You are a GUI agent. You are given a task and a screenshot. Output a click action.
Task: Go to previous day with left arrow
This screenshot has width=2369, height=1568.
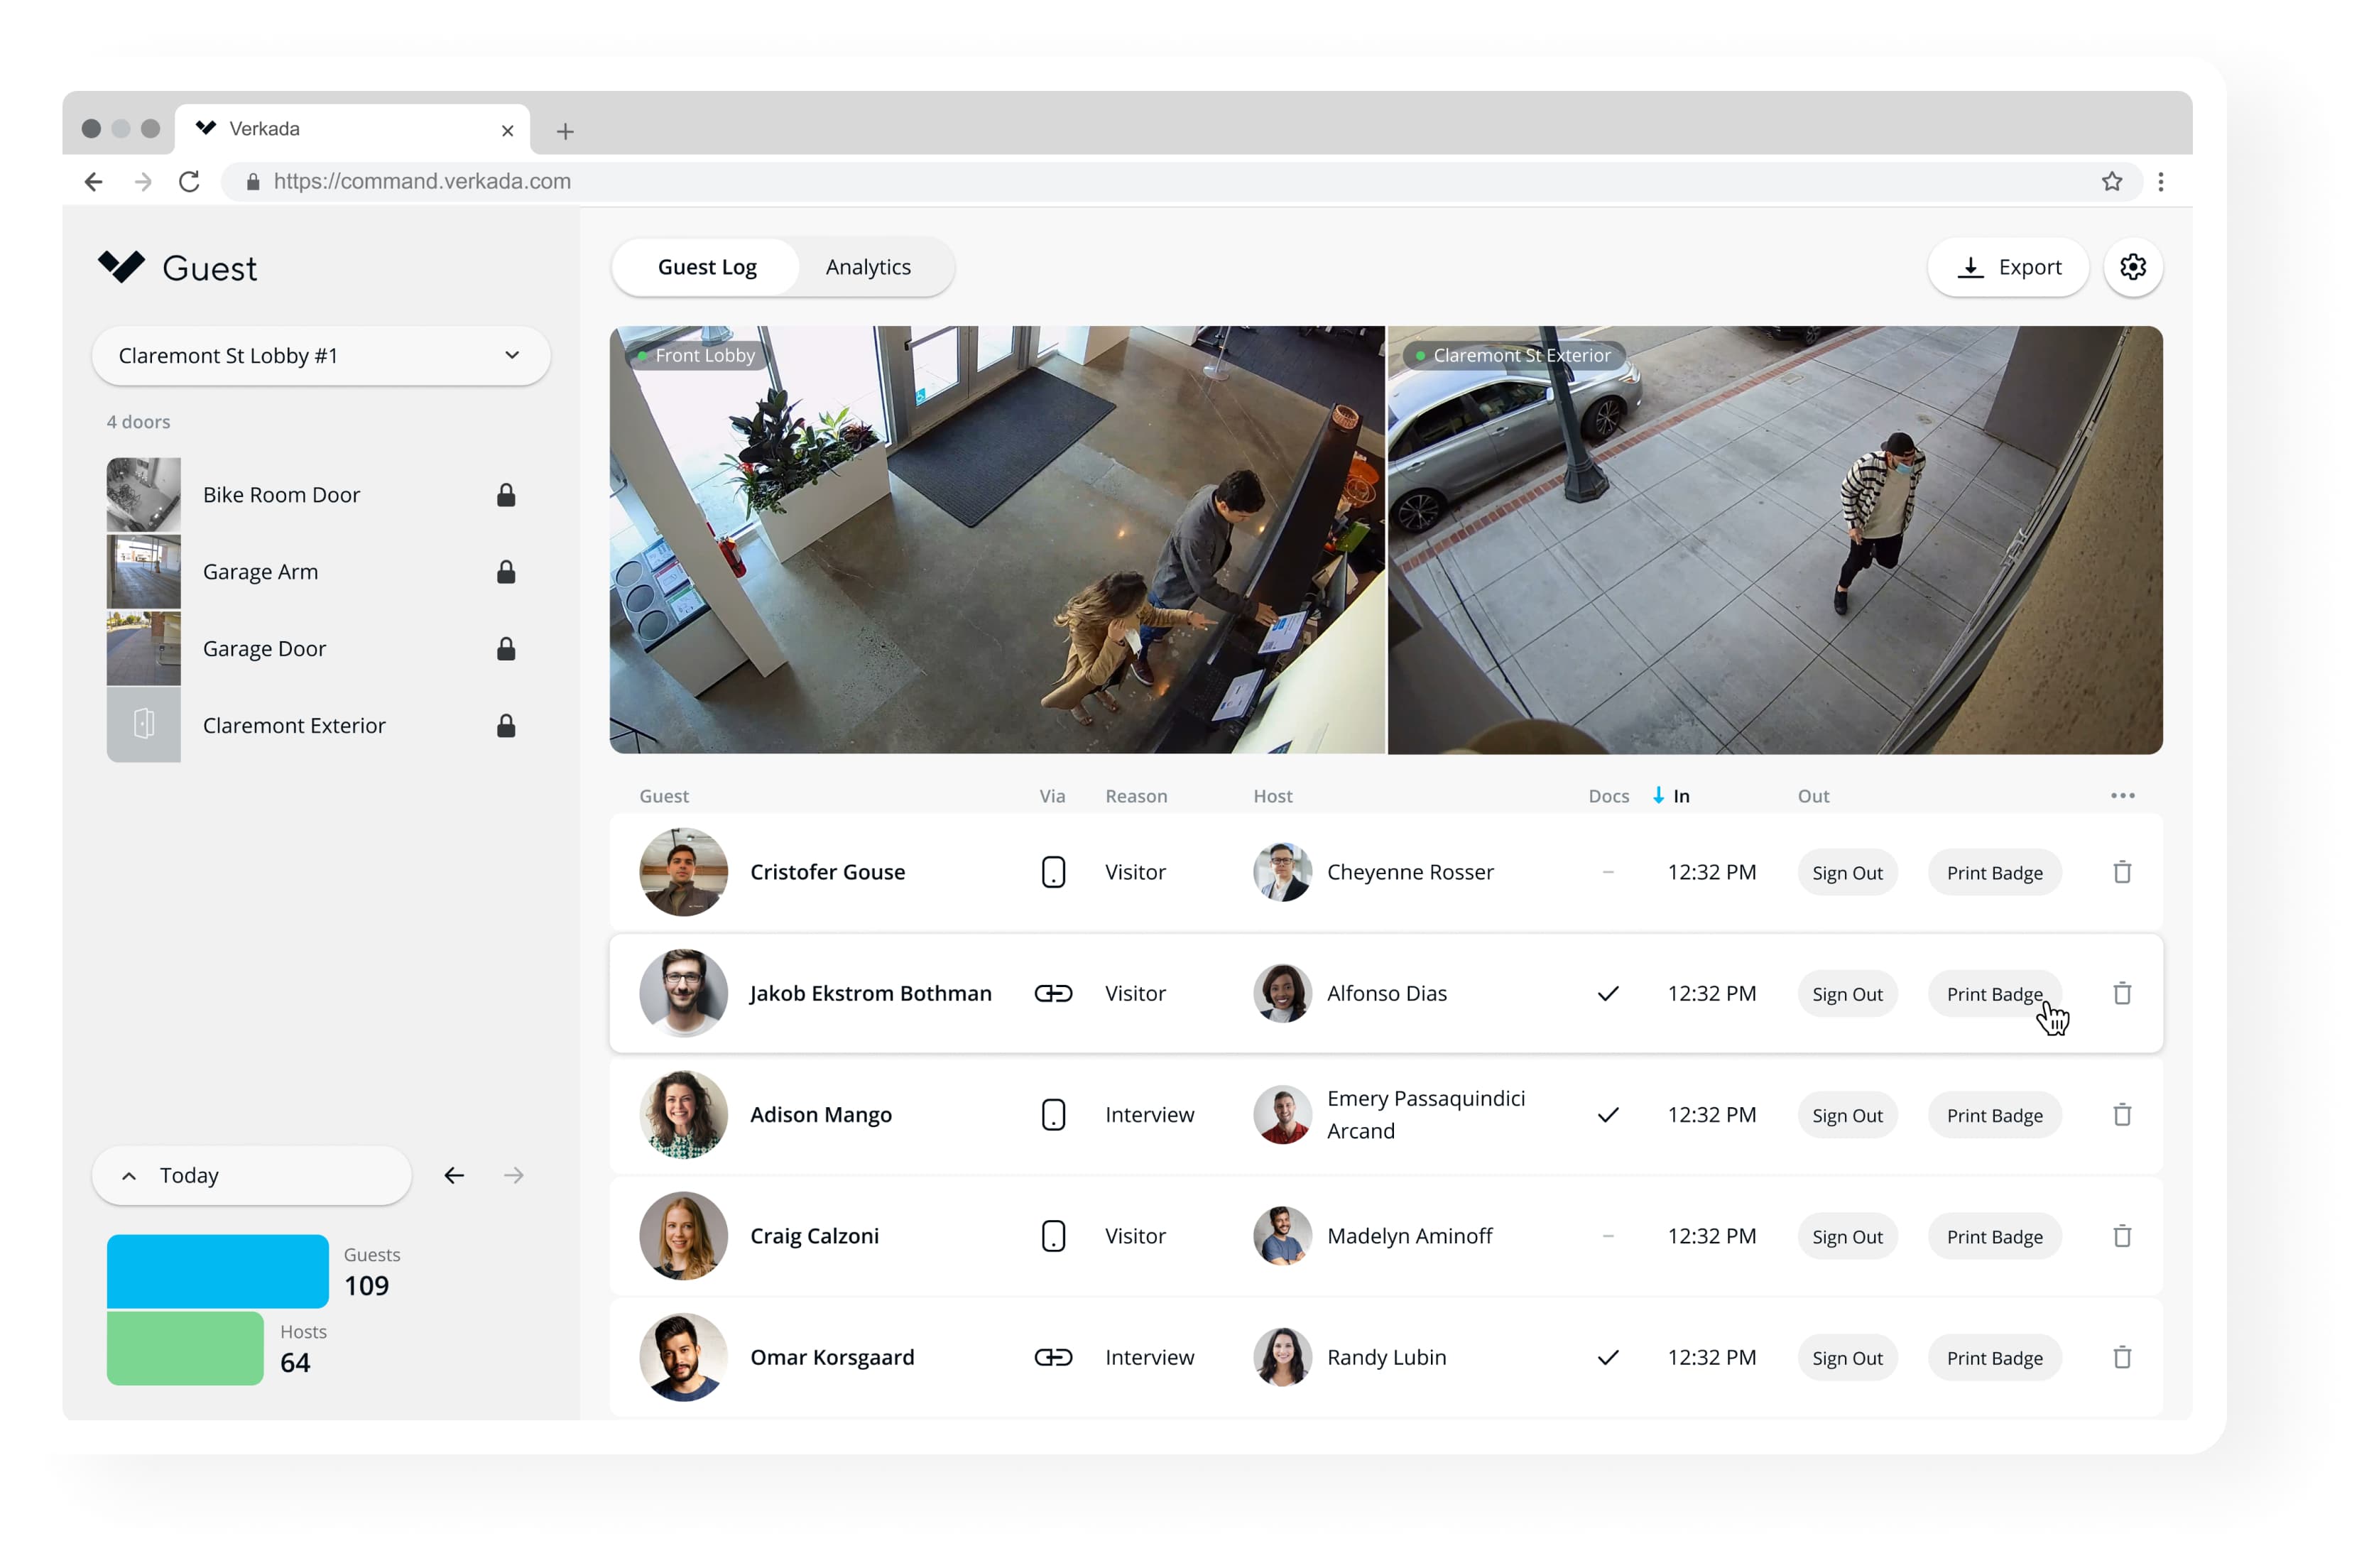pyautogui.click(x=454, y=1175)
